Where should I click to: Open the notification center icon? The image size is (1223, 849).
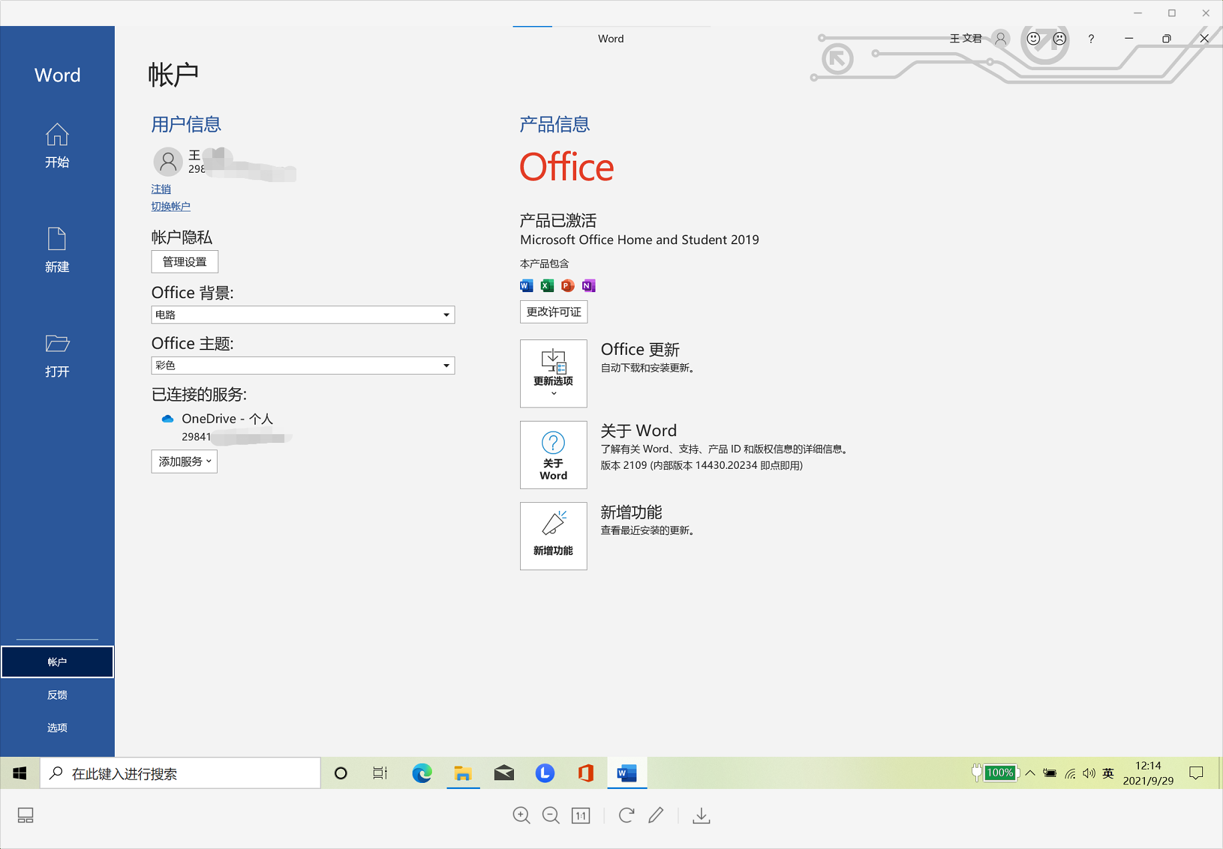[x=1196, y=773]
